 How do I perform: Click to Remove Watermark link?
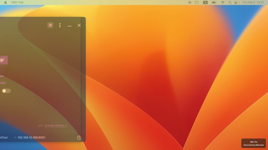[253, 145]
